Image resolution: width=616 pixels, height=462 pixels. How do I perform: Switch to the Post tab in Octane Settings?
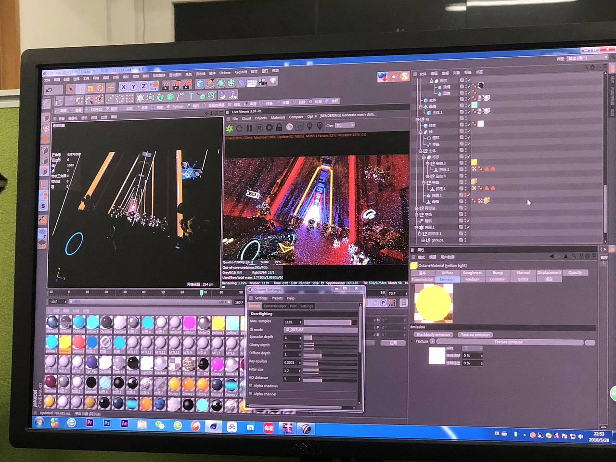tap(293, 306)
